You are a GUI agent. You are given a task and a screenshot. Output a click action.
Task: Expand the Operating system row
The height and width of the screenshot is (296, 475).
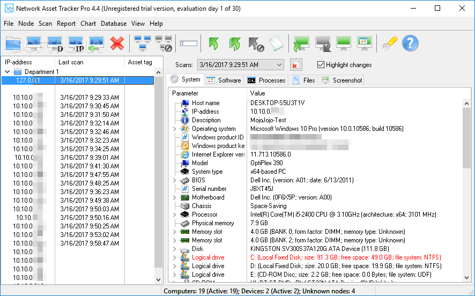174,129
